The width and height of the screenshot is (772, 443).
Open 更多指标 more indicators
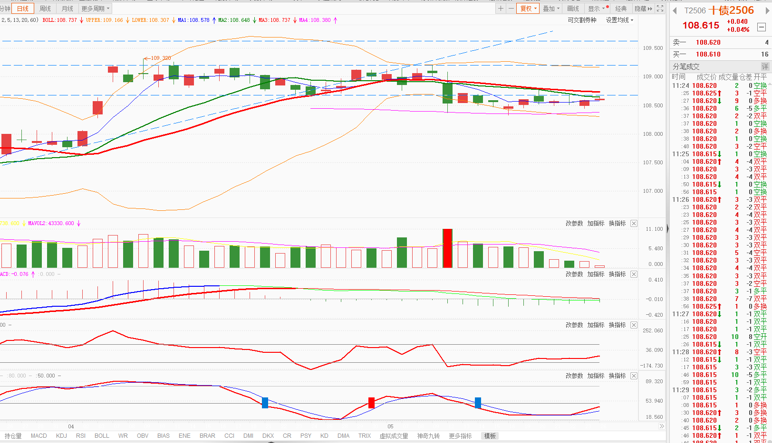[x=460, y=436]
